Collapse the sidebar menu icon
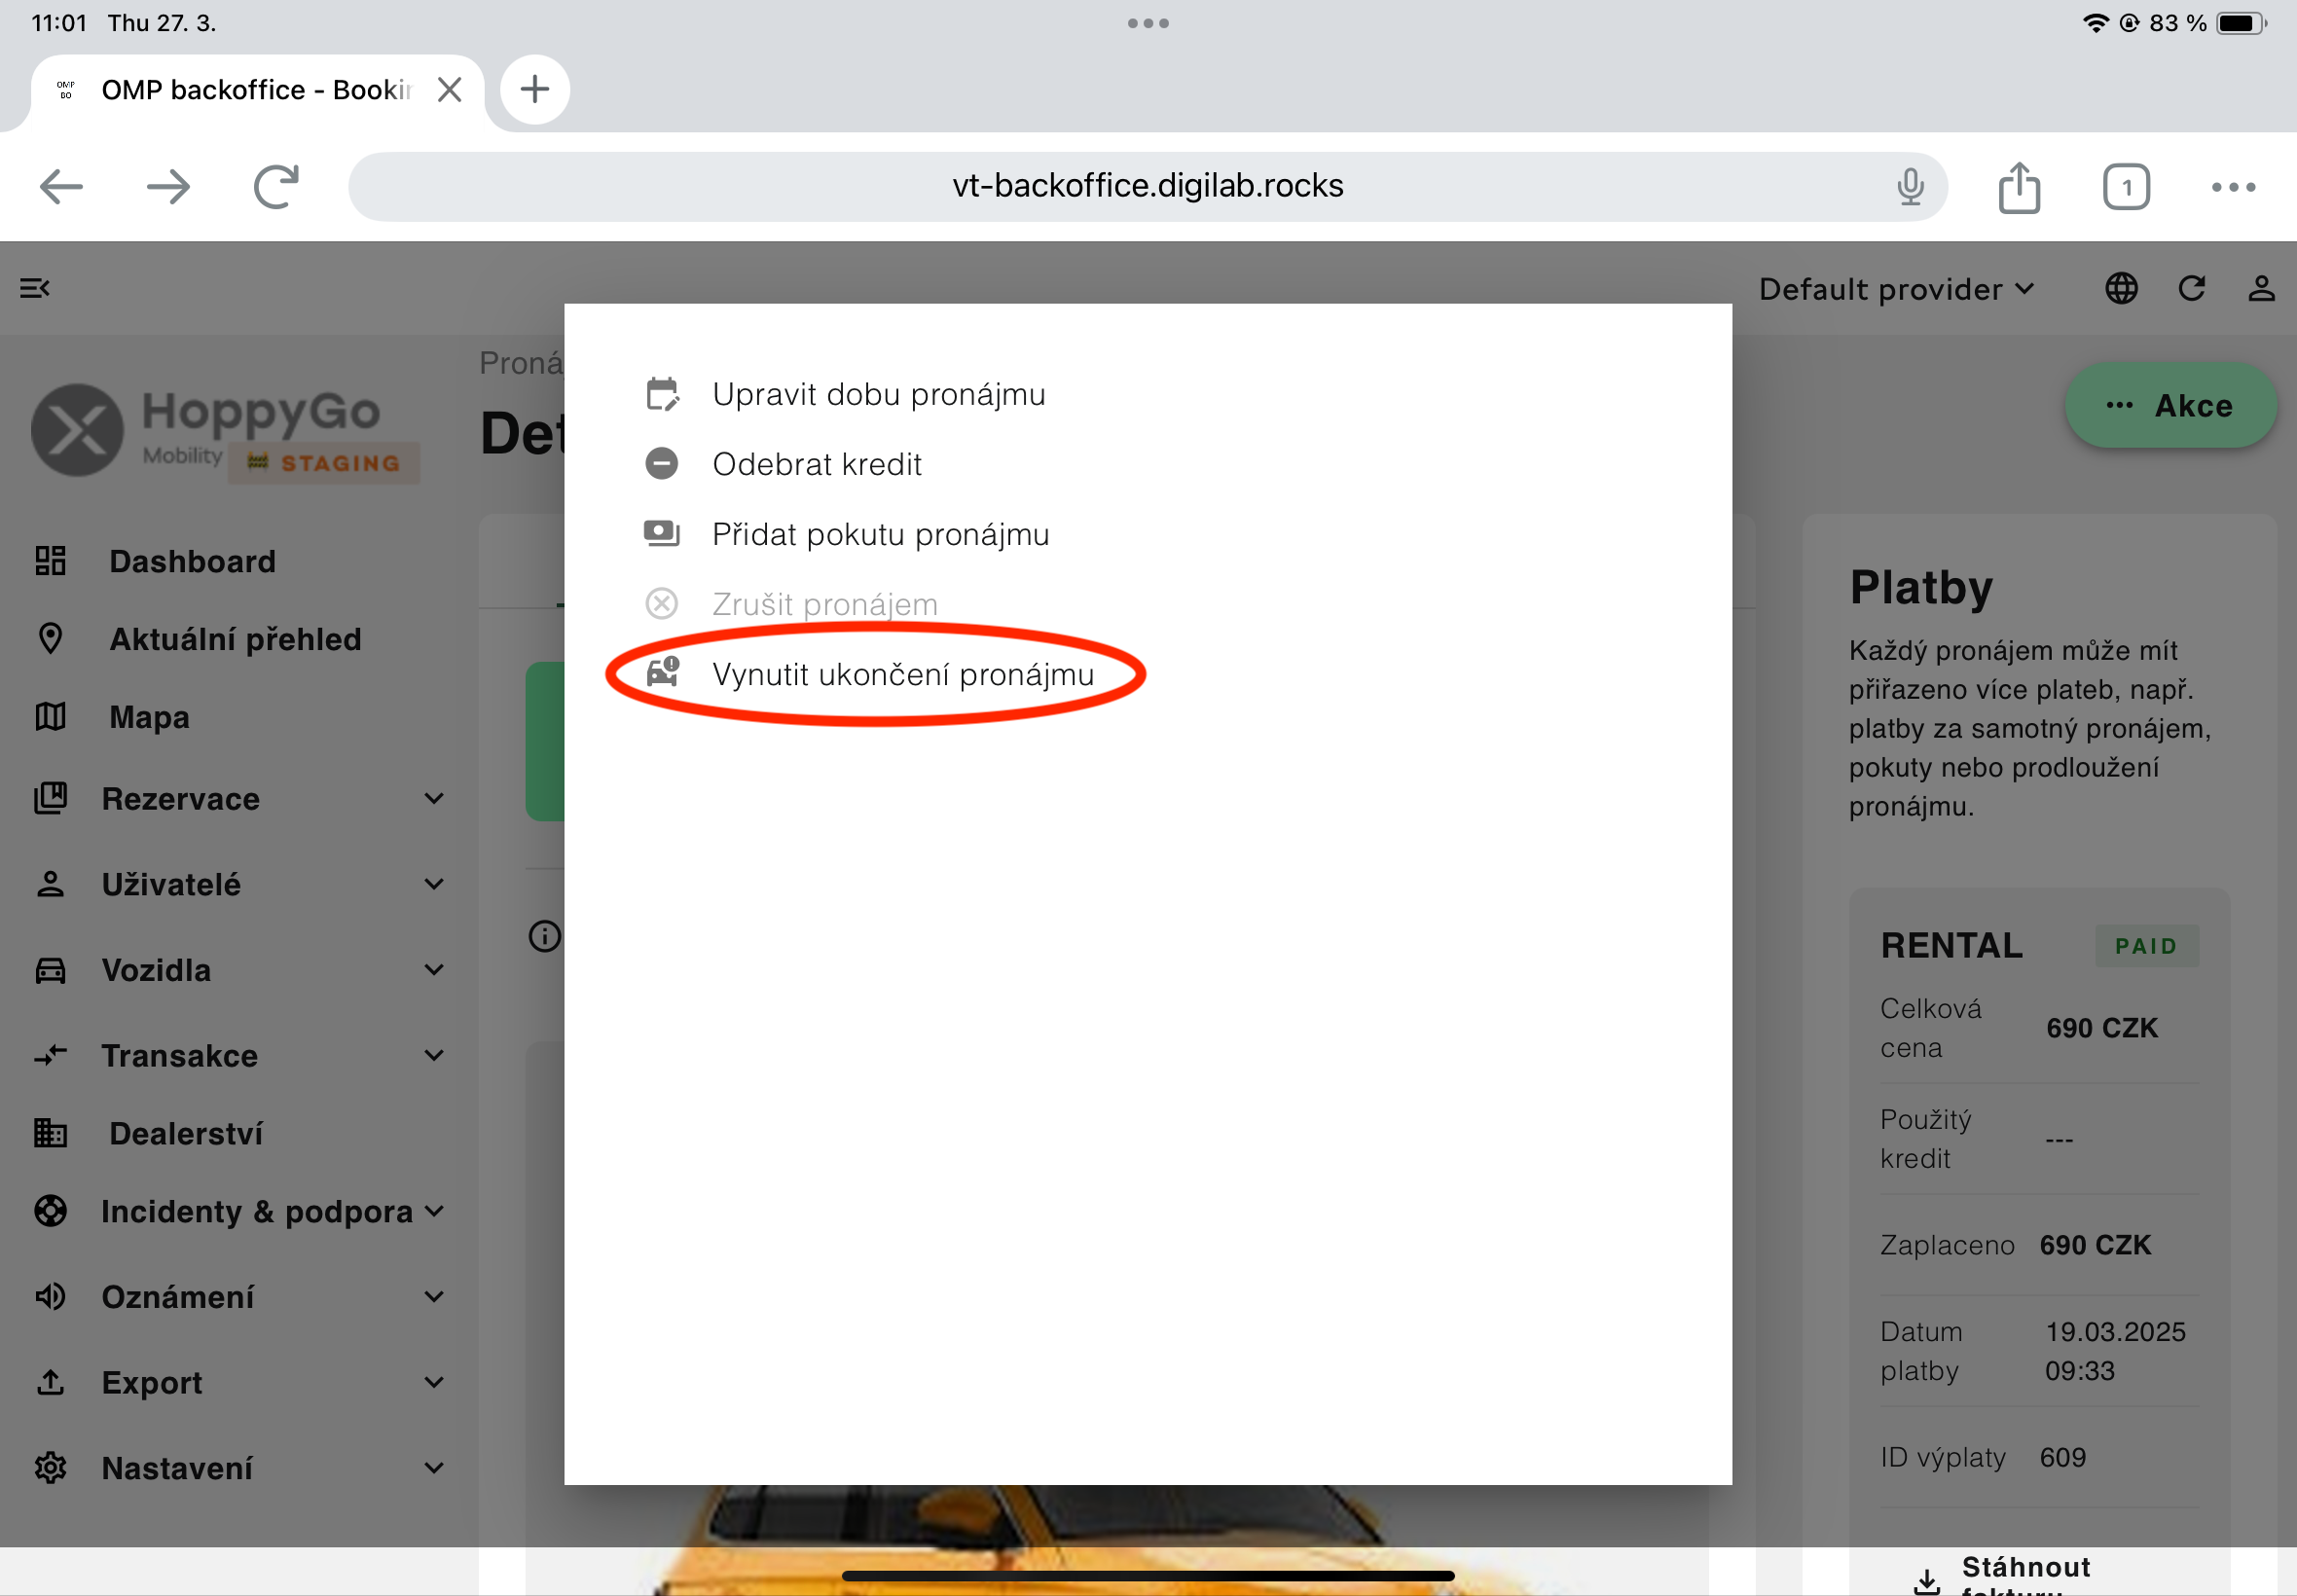This screenshot has width=2297, height=1596. [35, 289]
